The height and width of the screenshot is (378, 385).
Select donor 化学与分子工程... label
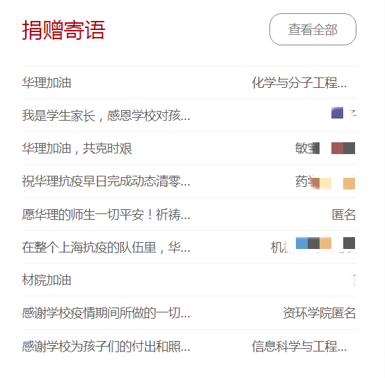tap(299, 82)
